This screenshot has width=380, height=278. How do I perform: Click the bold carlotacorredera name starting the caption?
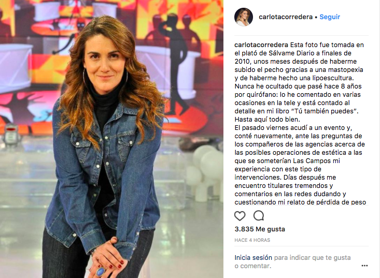[261, 45]
